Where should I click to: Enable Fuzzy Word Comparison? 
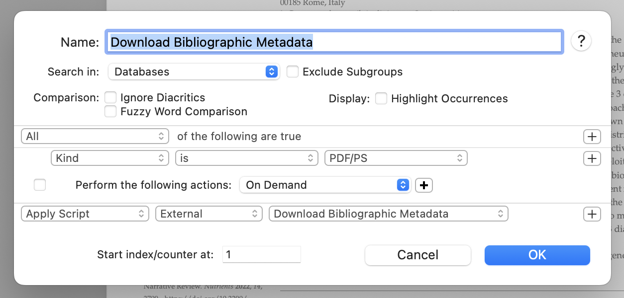pyautogui.click(x=110, y=111)
